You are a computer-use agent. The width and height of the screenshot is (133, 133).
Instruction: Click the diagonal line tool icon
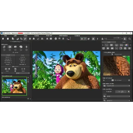(116, 48)
